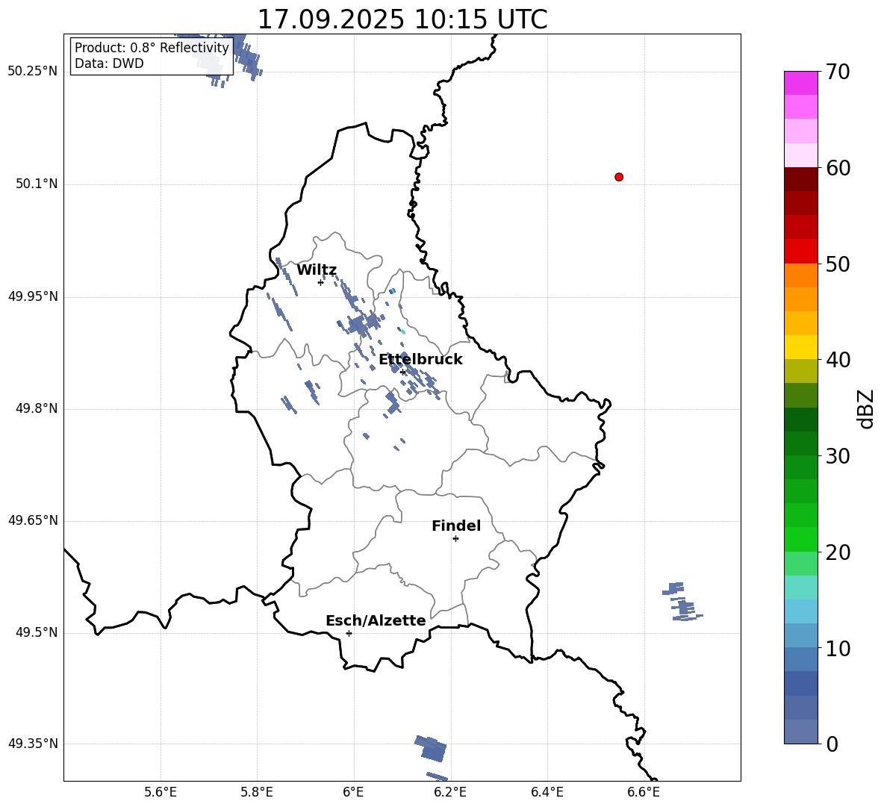
Task: Click the 49.35°N latitude label
Action: 33,744
